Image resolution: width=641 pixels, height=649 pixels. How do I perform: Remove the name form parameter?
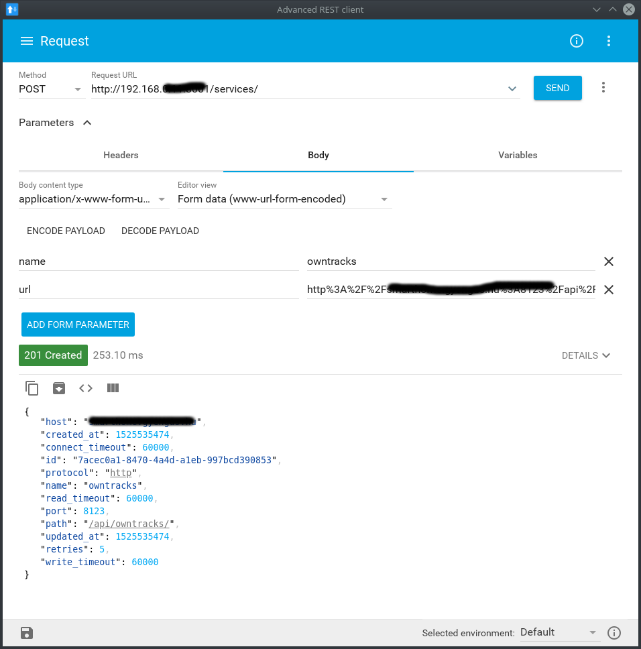click(x=609, y=261)
